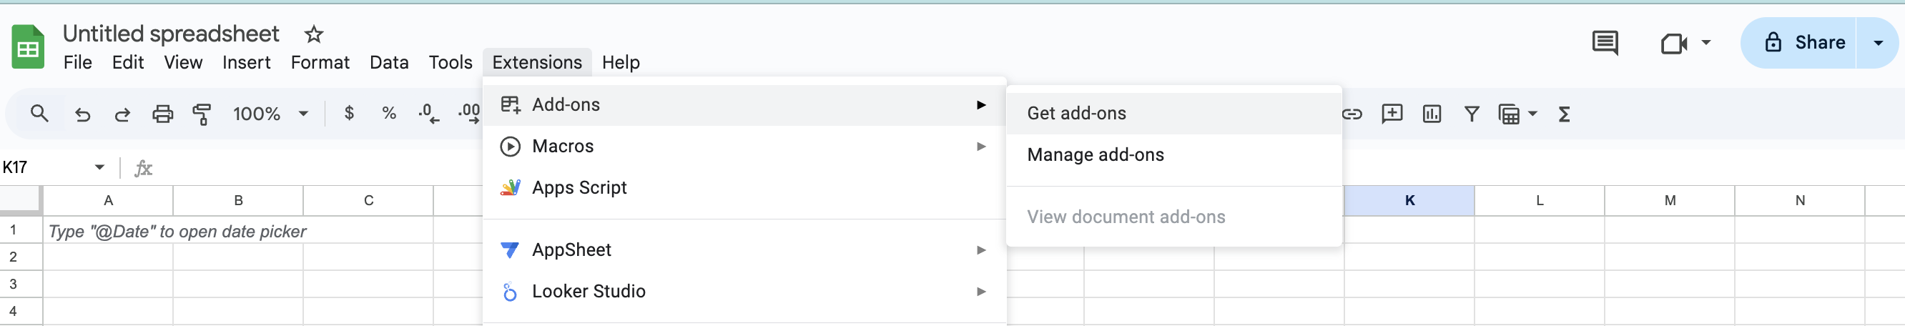Toggle the filter funnel icon
Screen dimensions: 1905x326
[1472, 114]
